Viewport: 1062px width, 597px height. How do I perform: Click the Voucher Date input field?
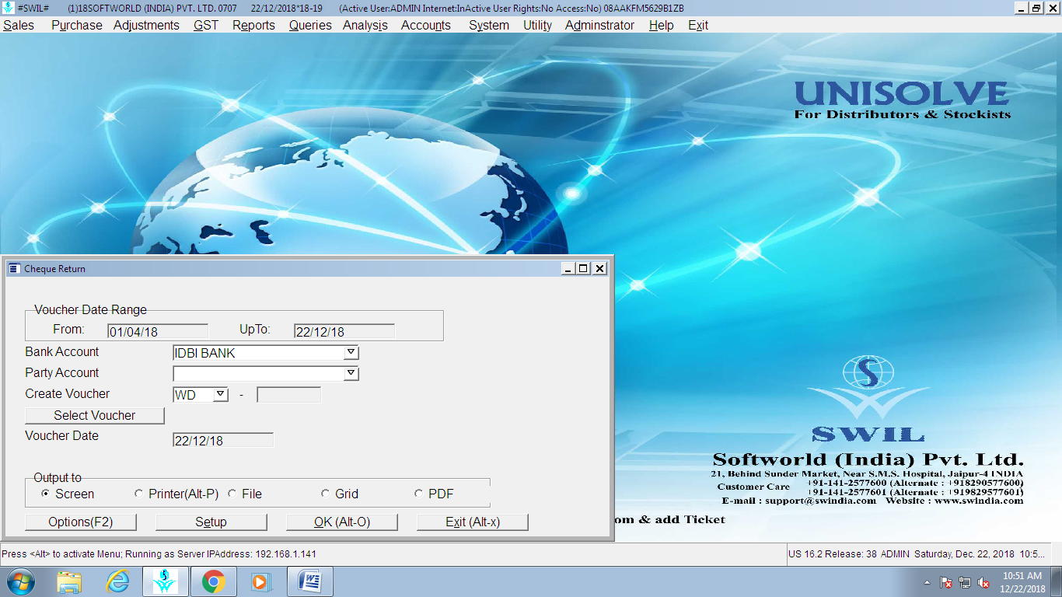(223, 441)
